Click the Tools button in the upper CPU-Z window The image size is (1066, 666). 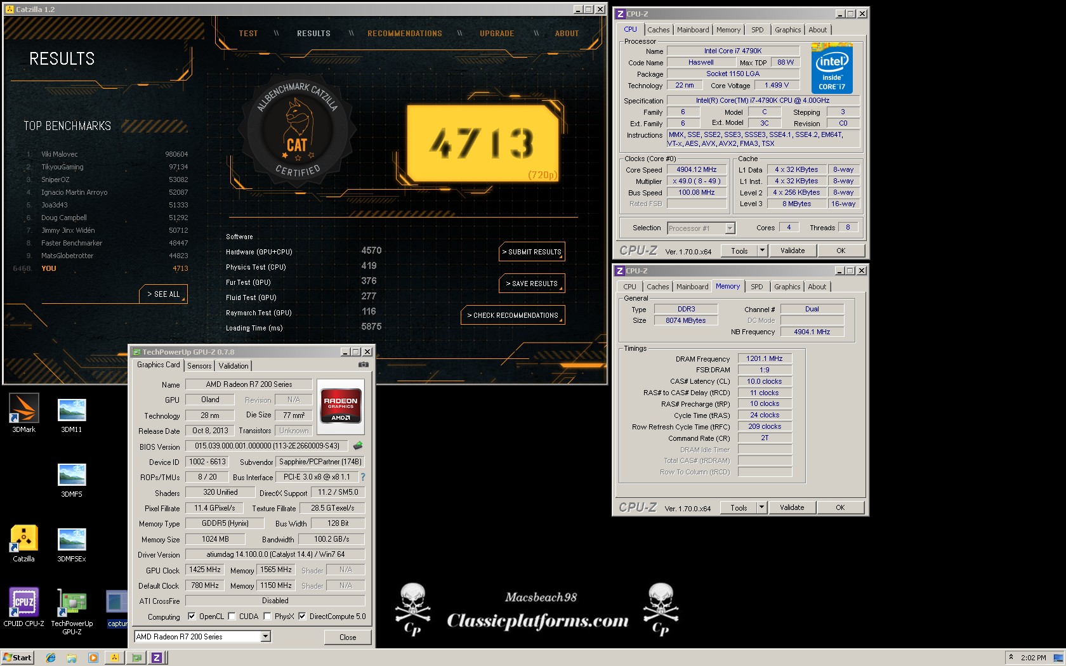click(739, 251)
